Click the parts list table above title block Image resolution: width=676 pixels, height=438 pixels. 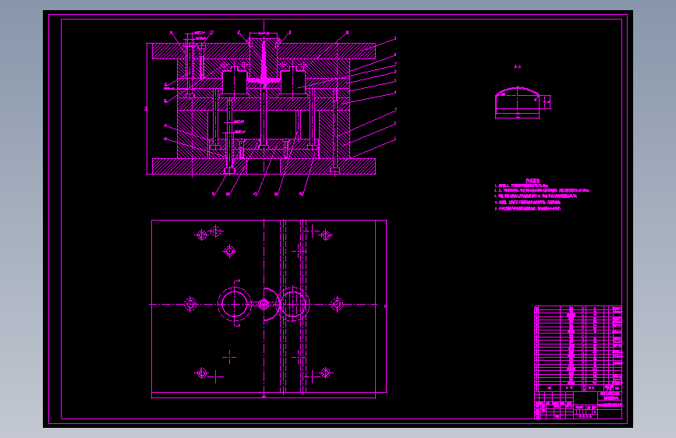click(578, 348)
